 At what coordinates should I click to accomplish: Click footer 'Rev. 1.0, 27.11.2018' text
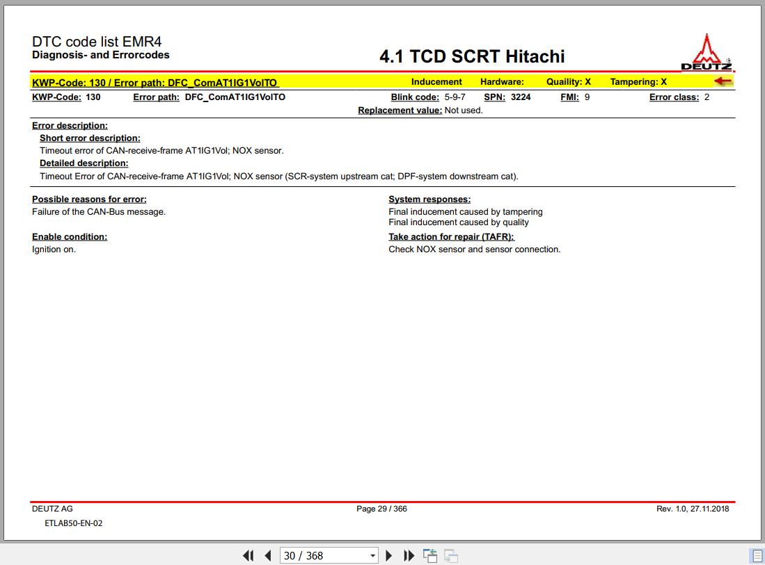(693, 509)
